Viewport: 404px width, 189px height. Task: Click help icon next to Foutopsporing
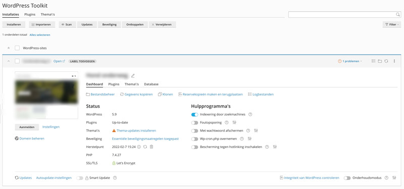tap(226, 122)
